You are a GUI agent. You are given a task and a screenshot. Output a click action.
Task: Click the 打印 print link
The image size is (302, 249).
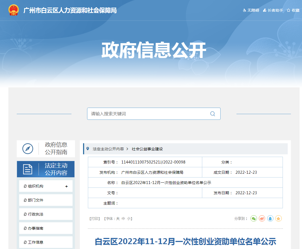coord(95,219)
